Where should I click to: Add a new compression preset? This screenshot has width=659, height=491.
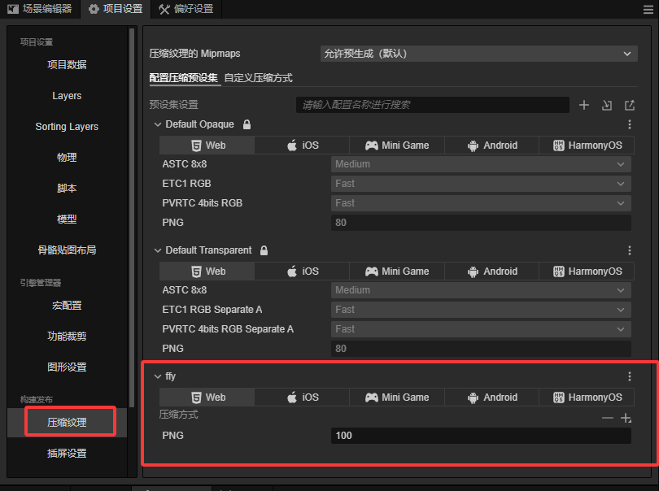584,105
